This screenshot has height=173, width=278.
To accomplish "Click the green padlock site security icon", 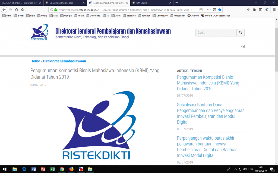I will click(x=56, y=10).
